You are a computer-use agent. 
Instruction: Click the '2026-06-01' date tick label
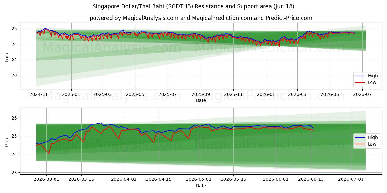point(276,179)
